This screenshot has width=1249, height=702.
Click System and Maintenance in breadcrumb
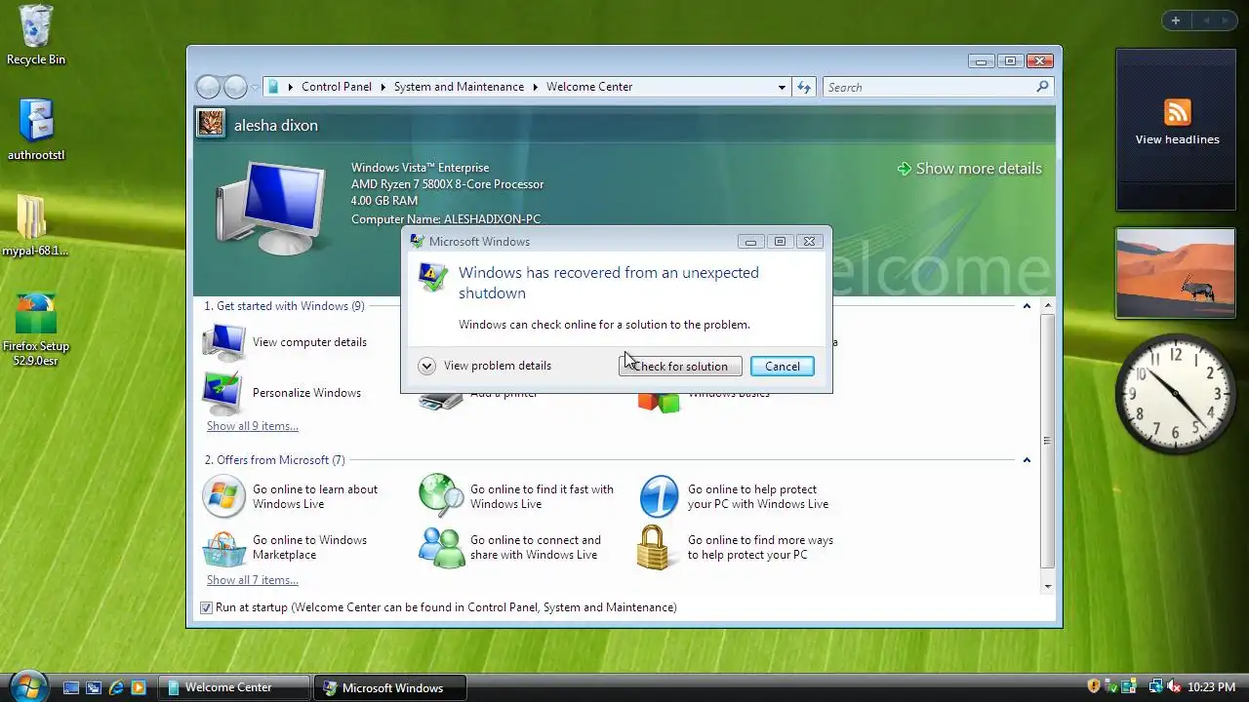[459, 87]
